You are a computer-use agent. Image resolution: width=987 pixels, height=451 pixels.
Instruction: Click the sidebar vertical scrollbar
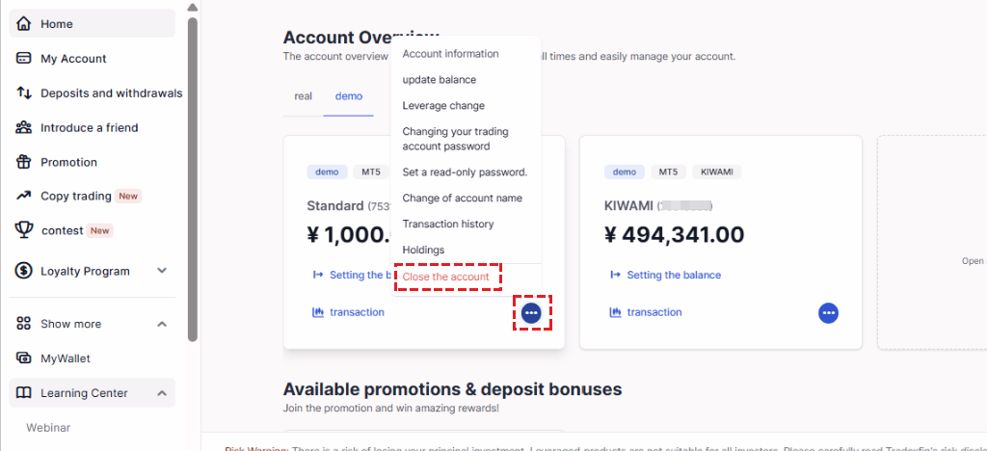click(193, 179)
